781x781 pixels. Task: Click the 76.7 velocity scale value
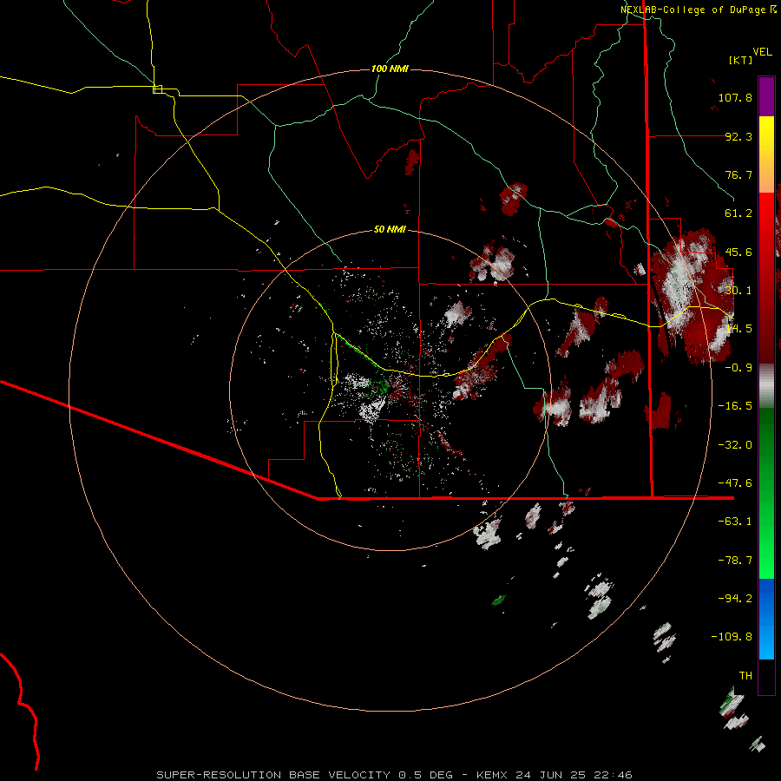click(738, 174)
